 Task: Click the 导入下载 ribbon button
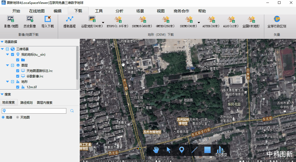(47, 22)
